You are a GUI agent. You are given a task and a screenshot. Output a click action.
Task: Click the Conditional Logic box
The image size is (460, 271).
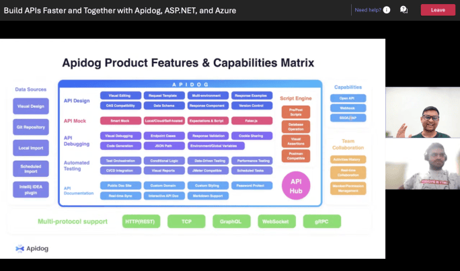coord(164,161)
